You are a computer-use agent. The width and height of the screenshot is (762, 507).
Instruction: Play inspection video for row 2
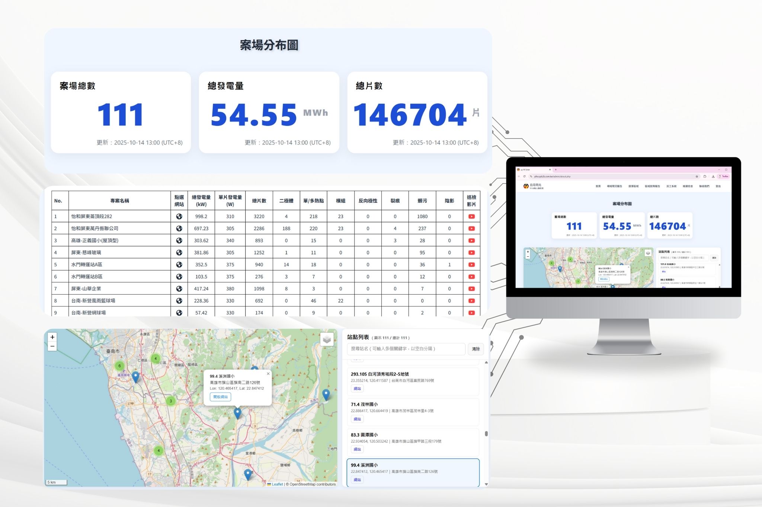(471, 228)
